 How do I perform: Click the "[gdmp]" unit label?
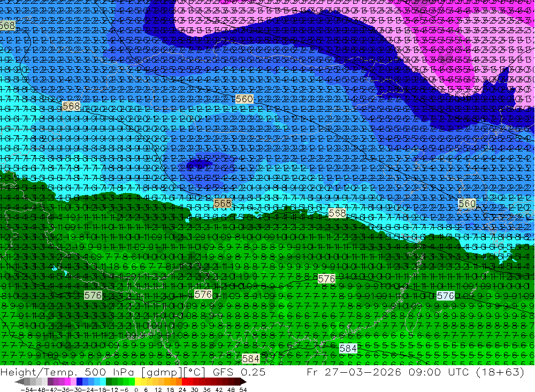163,372
